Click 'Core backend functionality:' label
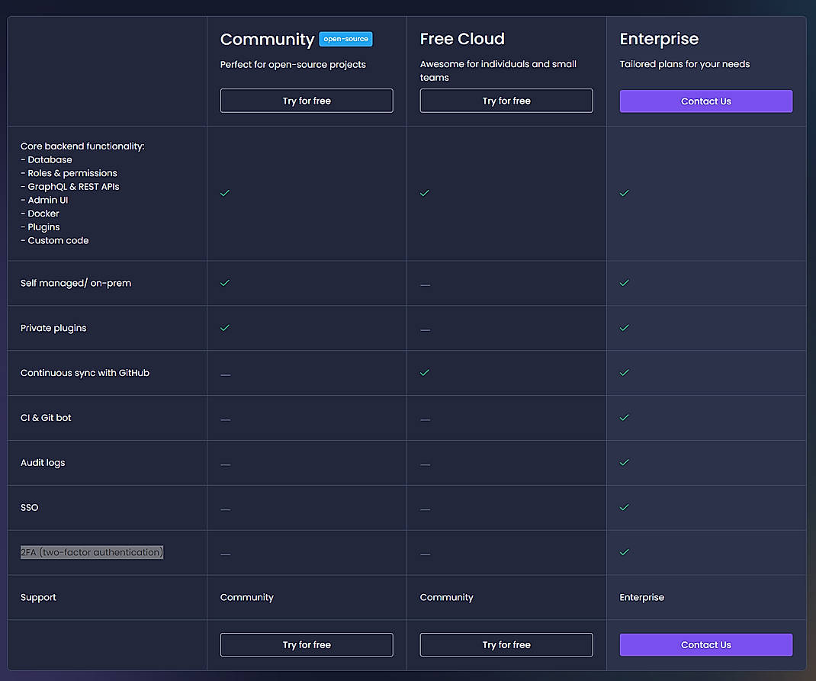 [x=82, y=146]
